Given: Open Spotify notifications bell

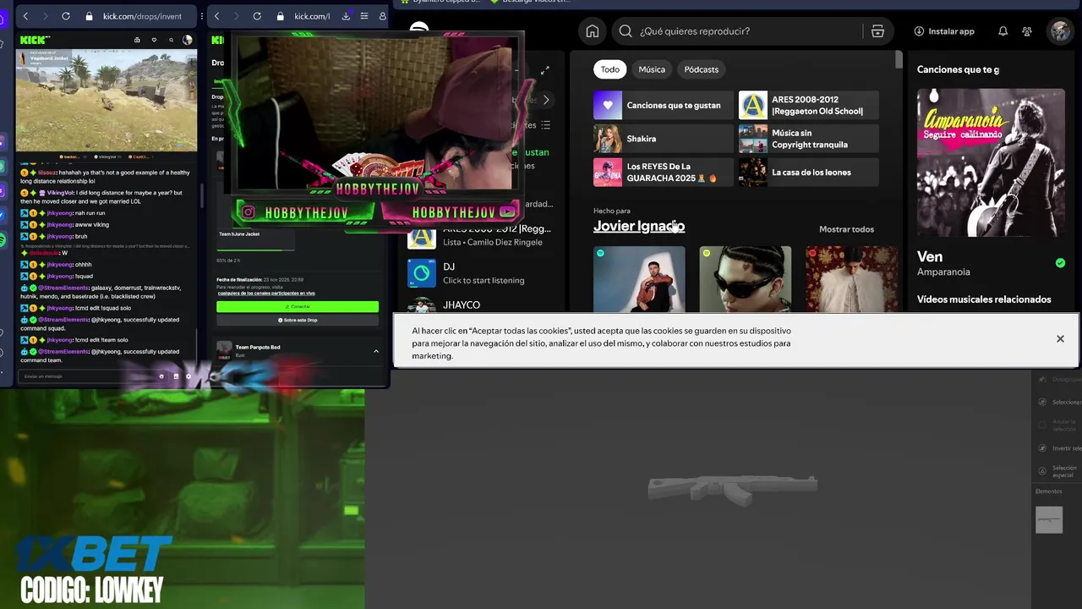Looking at the screenshot, I should coord(1003,31).
